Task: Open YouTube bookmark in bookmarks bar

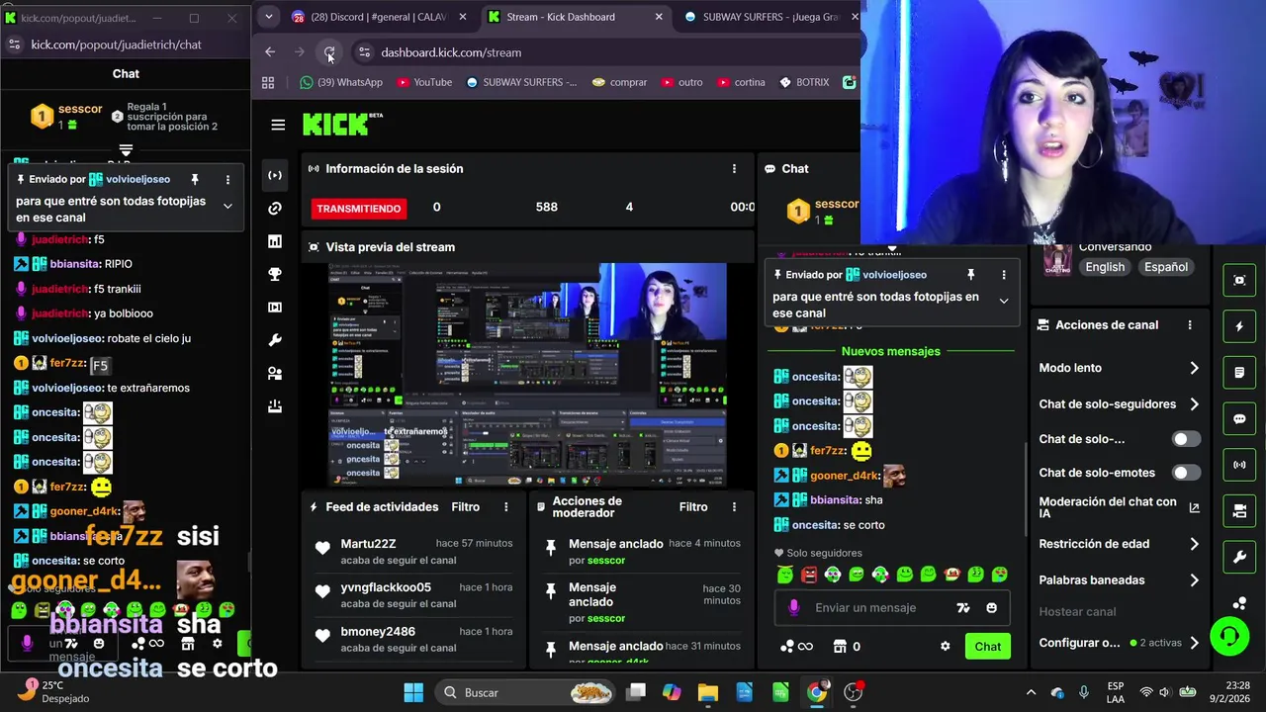Action: [423, 82]
